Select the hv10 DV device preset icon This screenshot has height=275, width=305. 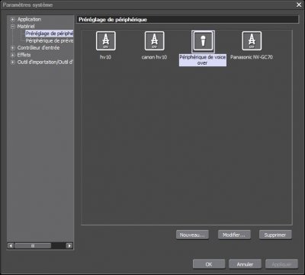point(106,41)
